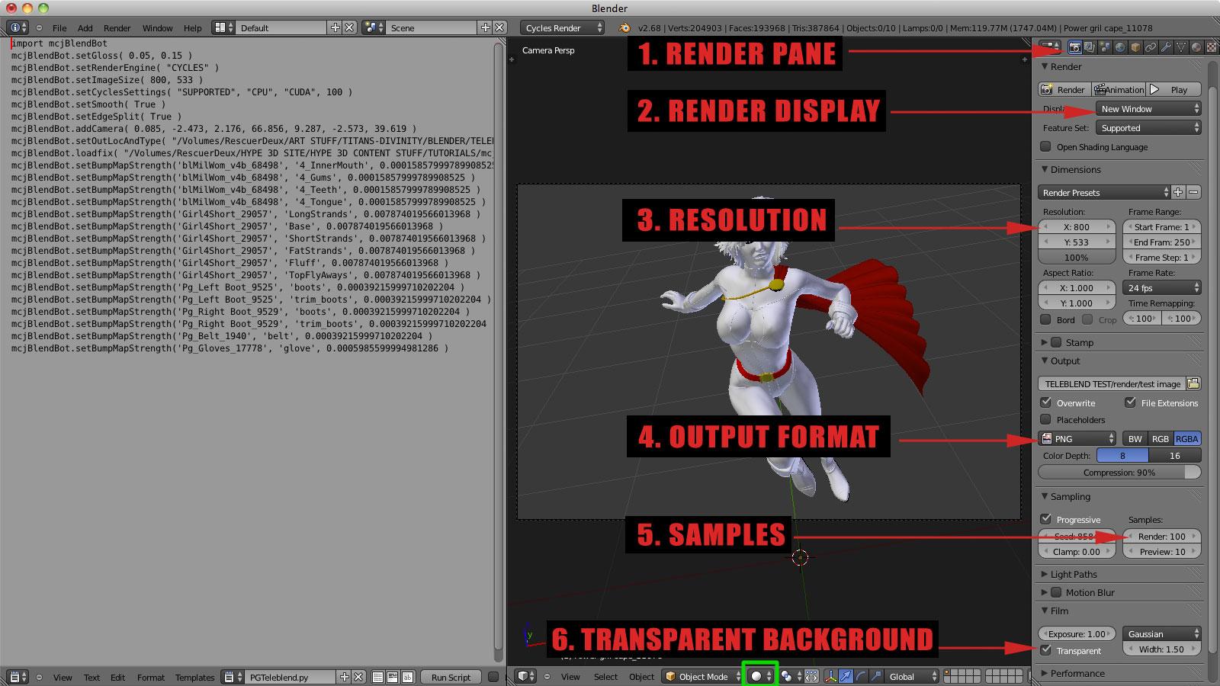Click the pivot point selector icon
This screenshot has width=1220, height=686.
click(x=791, y=676)
